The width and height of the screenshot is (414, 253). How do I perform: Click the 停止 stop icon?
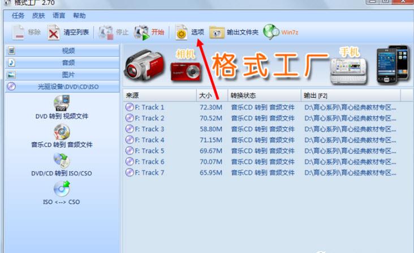coord(106,32)
